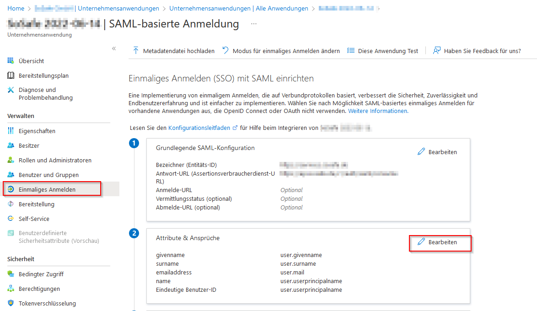
Task: Select Einmaliges Anmelden menu item
Action: pos(47,189)
